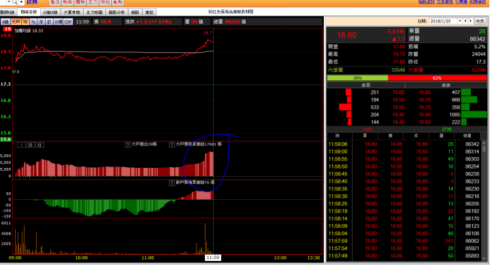Click help icon next to 大戶累積買賣超

171,145
